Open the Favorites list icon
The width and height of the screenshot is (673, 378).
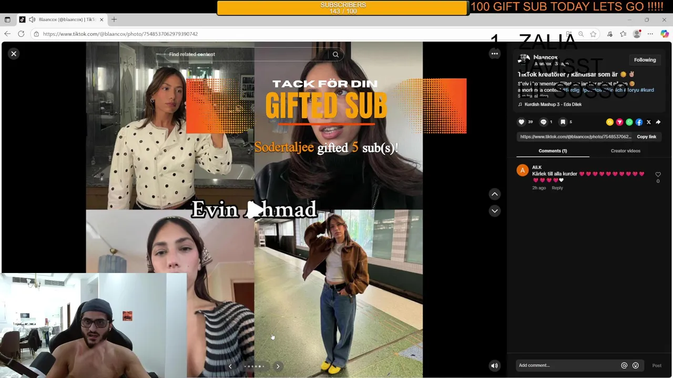click(623, 34)
